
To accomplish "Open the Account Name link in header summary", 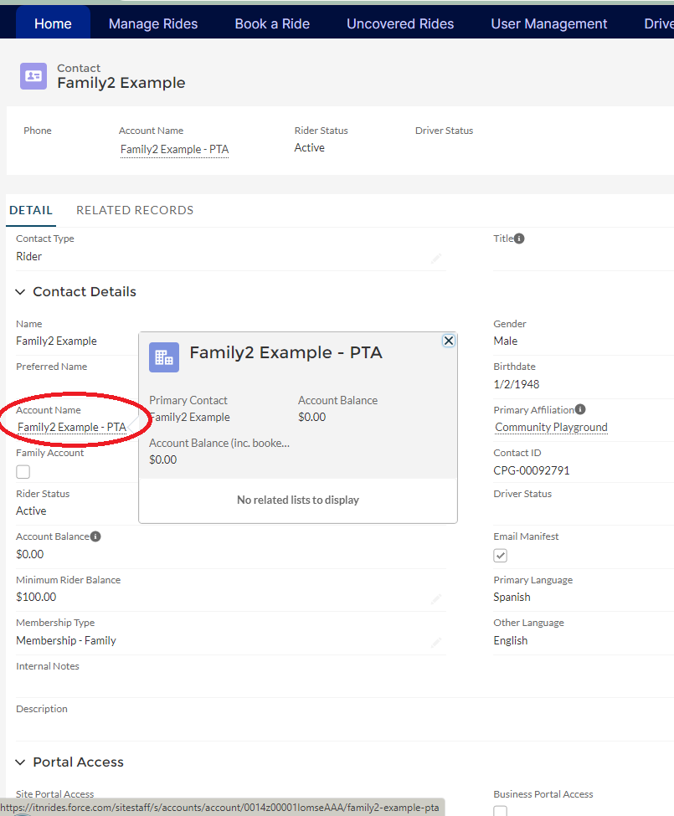I will pyautogui.click(x=174, y=150).
